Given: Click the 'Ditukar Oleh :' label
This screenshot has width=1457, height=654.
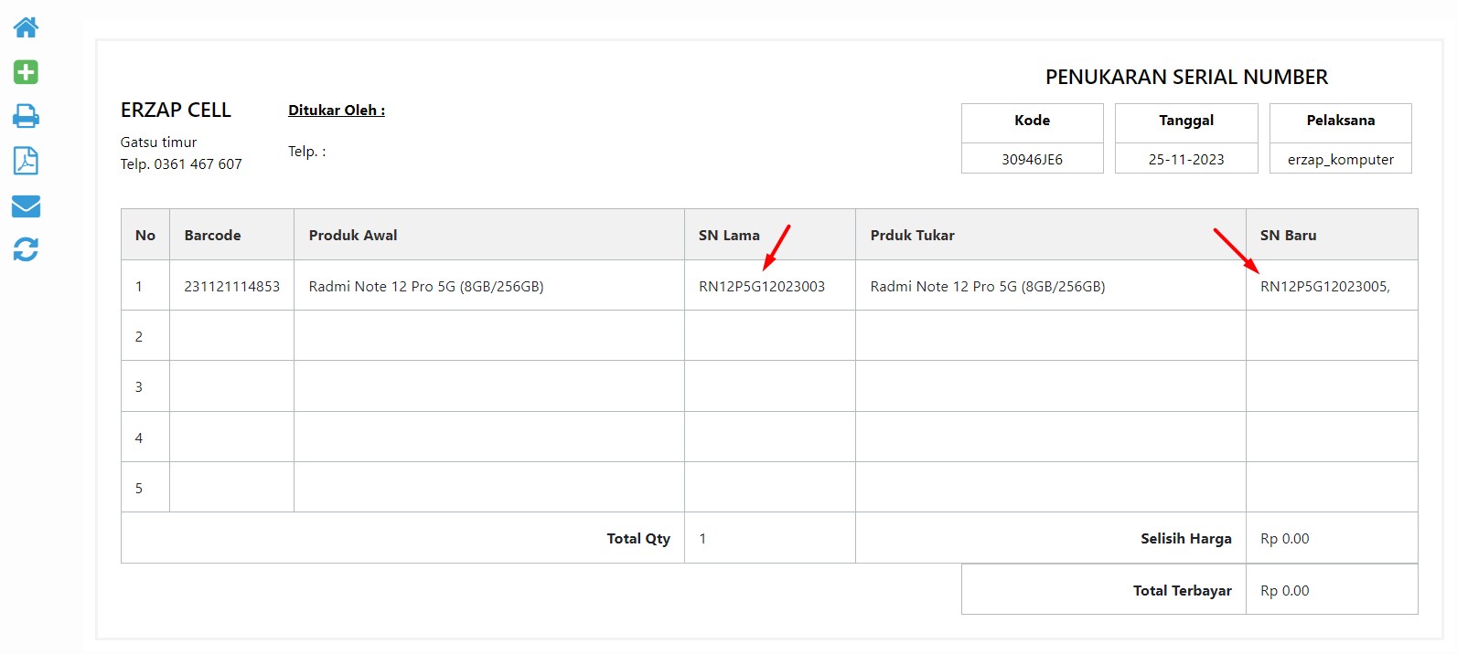Looking at the screenshot, I should 337,111.
